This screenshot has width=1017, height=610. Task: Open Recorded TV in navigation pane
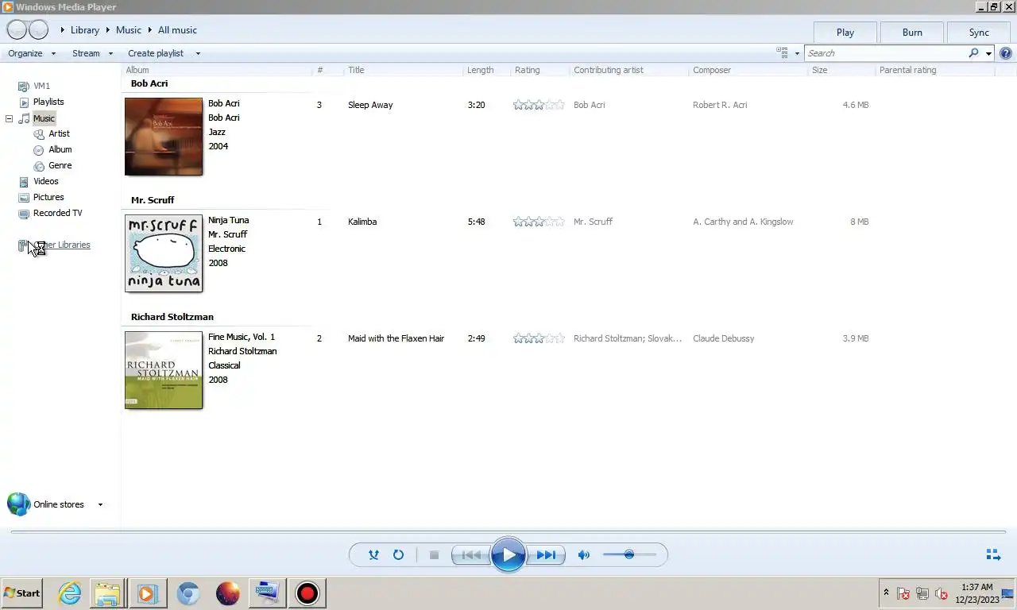coord(57,213)
